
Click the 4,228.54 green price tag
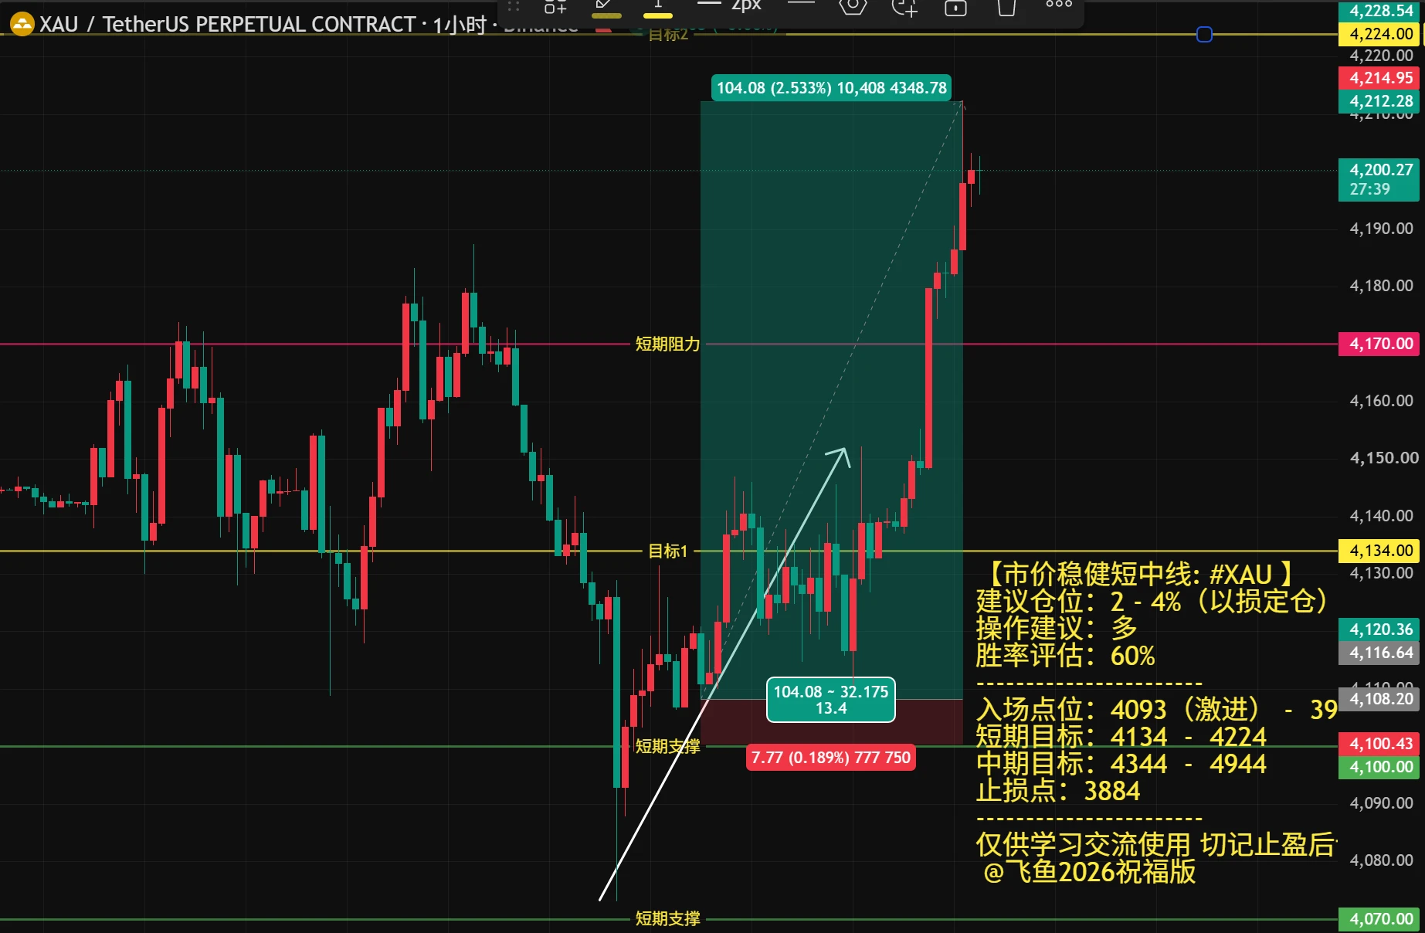click(x=1379, y=11)
